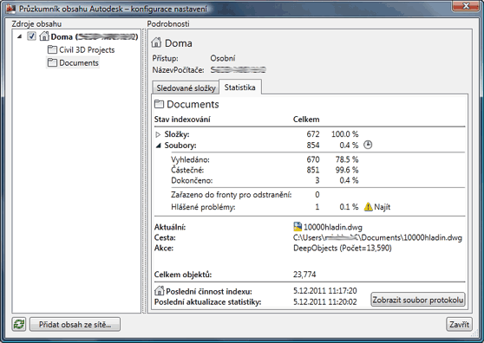
Task: Click the Stav indexování header
Action: (x=182, y=120)
